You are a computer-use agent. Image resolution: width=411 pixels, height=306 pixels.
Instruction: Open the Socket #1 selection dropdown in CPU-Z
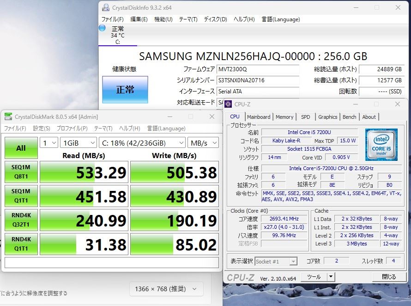pyautogui.click(x=276, y=261)
